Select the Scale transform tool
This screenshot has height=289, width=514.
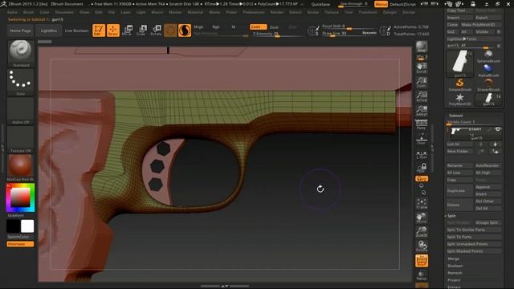click(141, 31)
